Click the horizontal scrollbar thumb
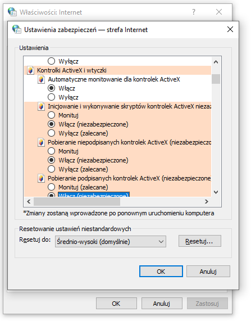The height and width of the screenshot is (321, 251). point(77,202)
